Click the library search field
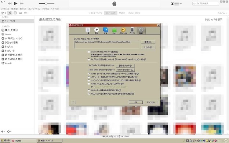Screen dimensions: 229x143 [x=206, y=4]
